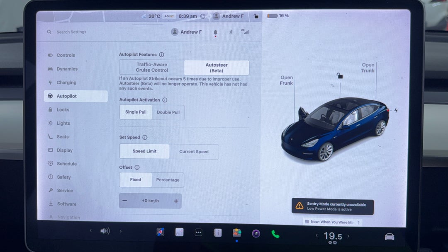Open the Charging settings in the sidebar
This screenshot has width=448, height=252.
(x=66, y=82)
